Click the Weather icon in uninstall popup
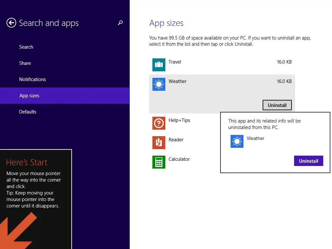This screenshot has height=249, width=332. coord(237,141)
